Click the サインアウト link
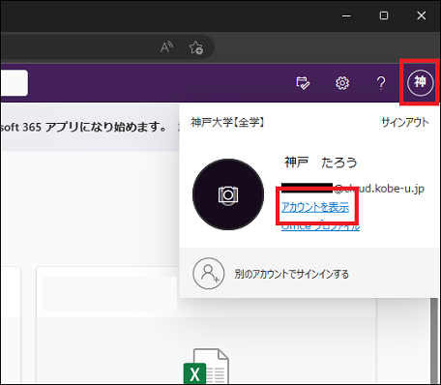 [x=405, y=123]
